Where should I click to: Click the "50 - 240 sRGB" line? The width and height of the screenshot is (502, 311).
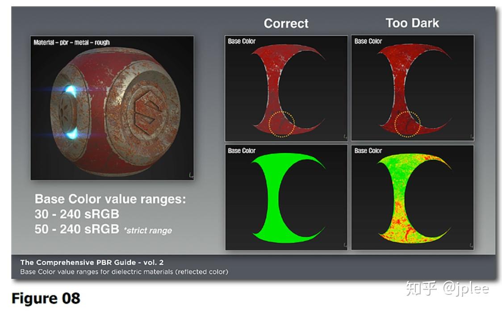point(77,229)
